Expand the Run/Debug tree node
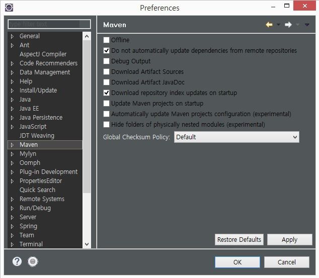 (12, 208)
